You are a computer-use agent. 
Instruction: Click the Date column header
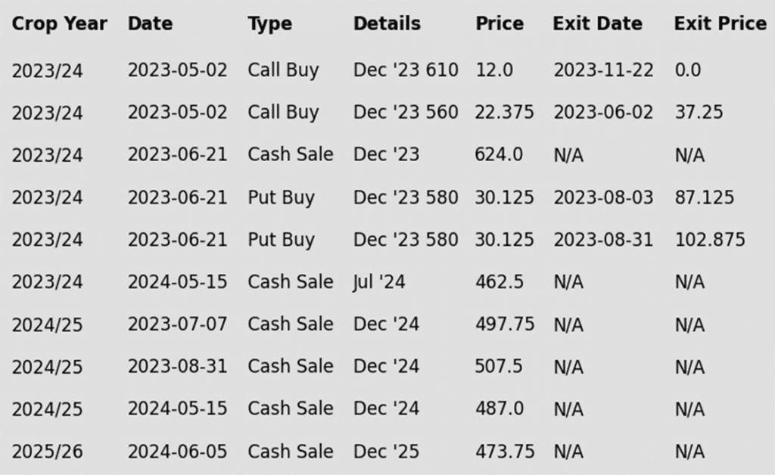click(151, 23)
